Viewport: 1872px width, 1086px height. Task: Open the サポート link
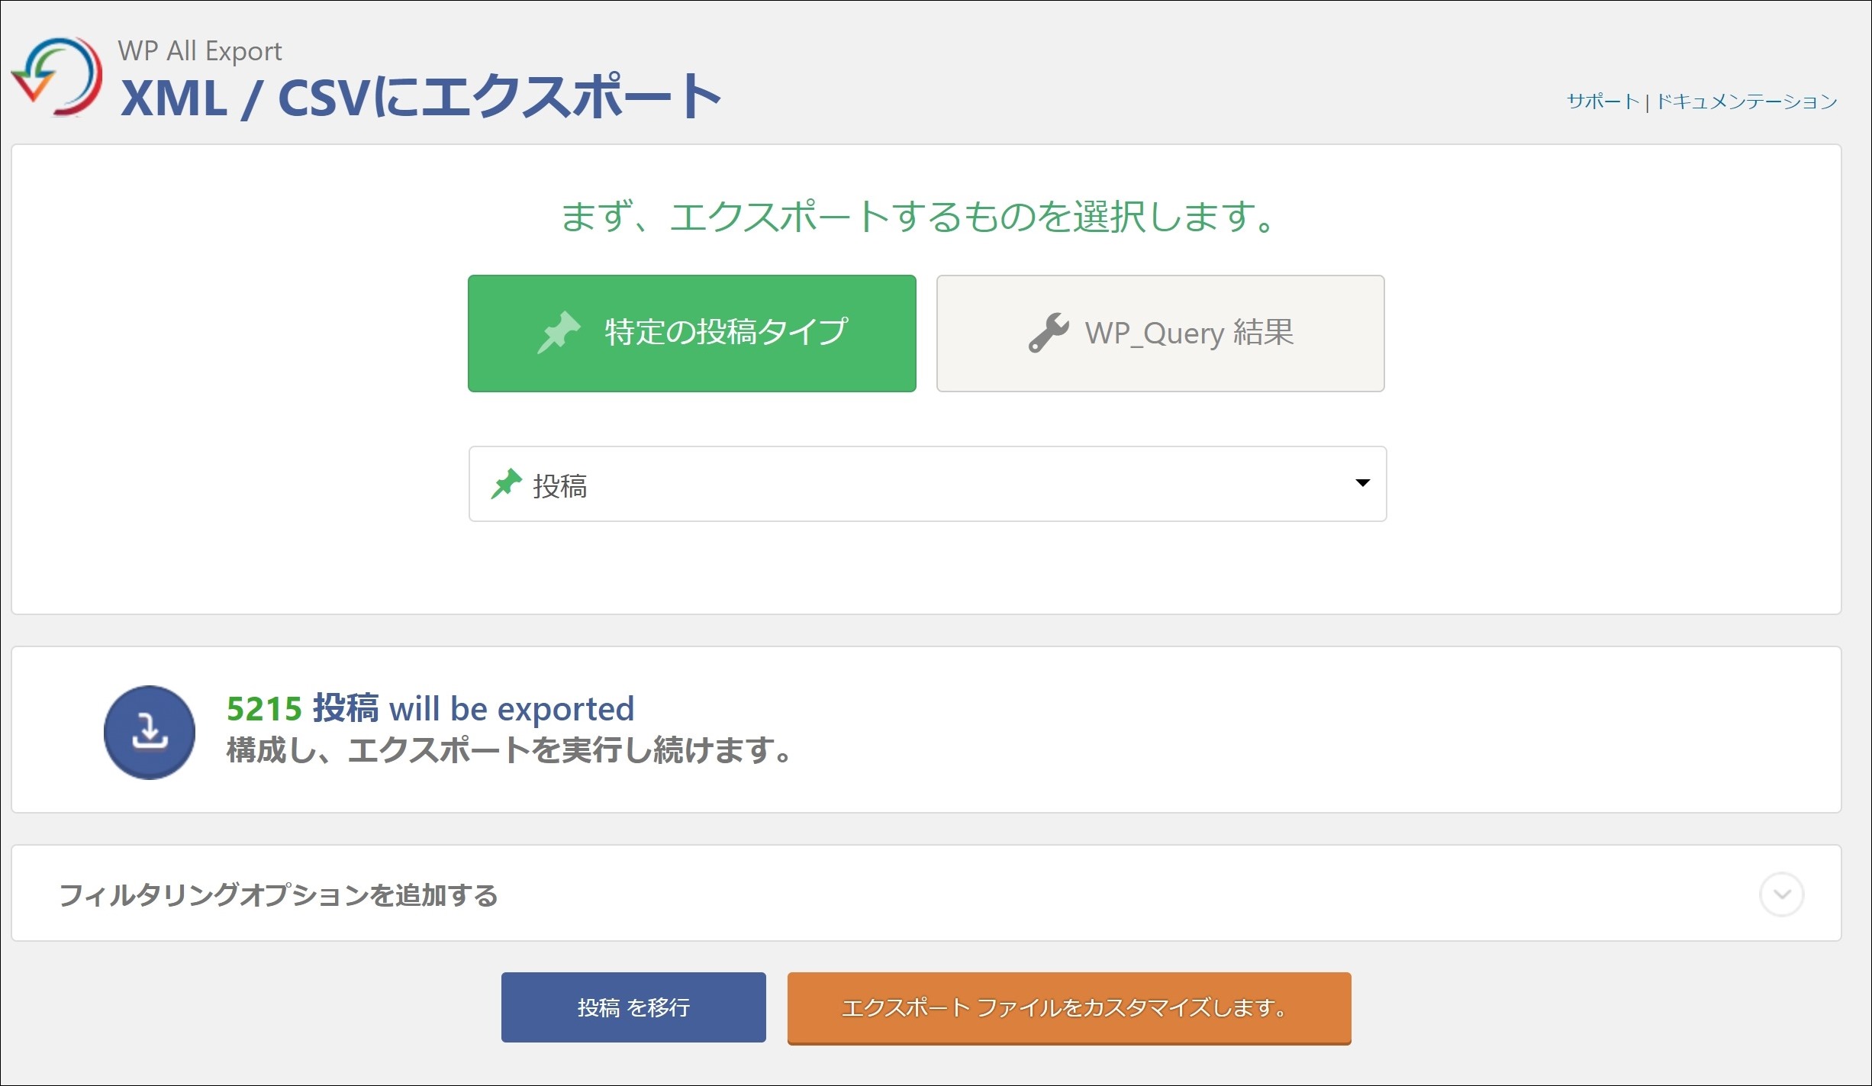(1603, 102)
